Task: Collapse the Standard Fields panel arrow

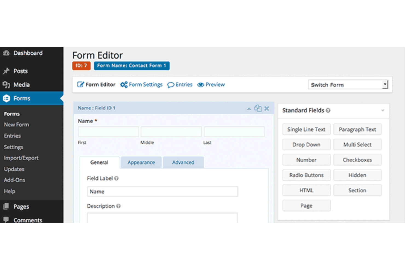Action: [383, 111]
